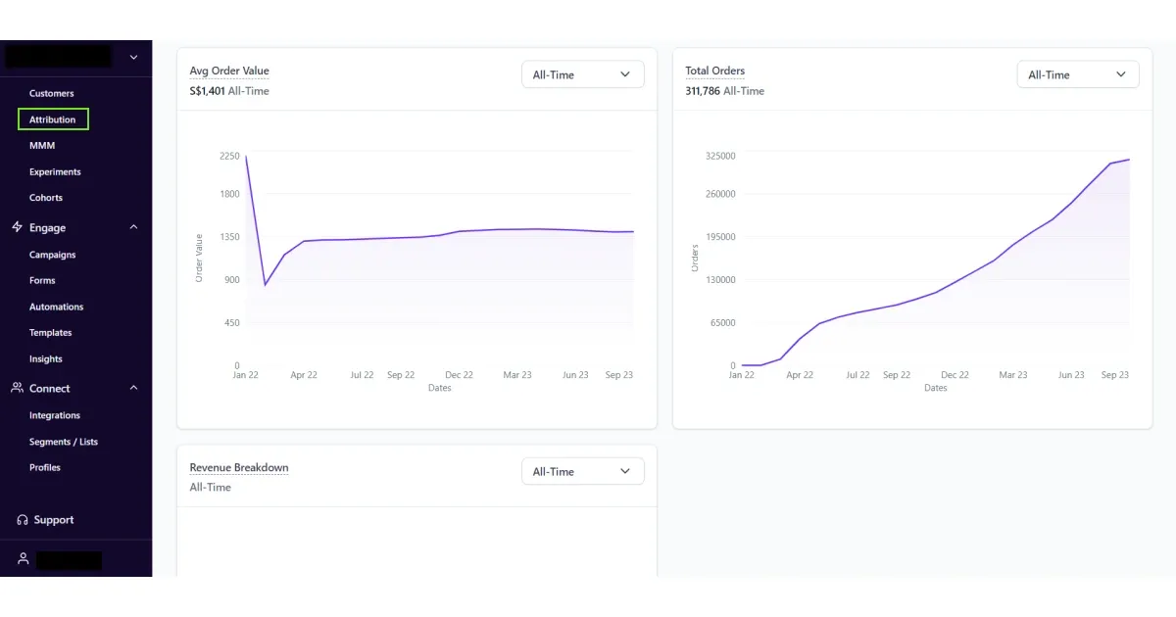Open Total Orders All-Time dropdown
The width and height of the screenshot is (1176, 617).
click(x=1078, y=74)
